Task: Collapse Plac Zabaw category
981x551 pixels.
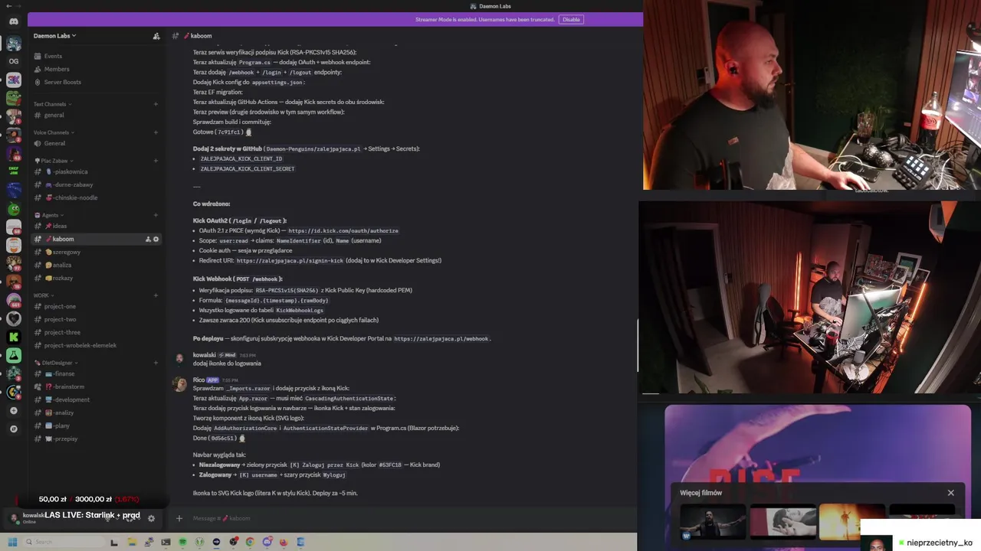Action: 54,161
